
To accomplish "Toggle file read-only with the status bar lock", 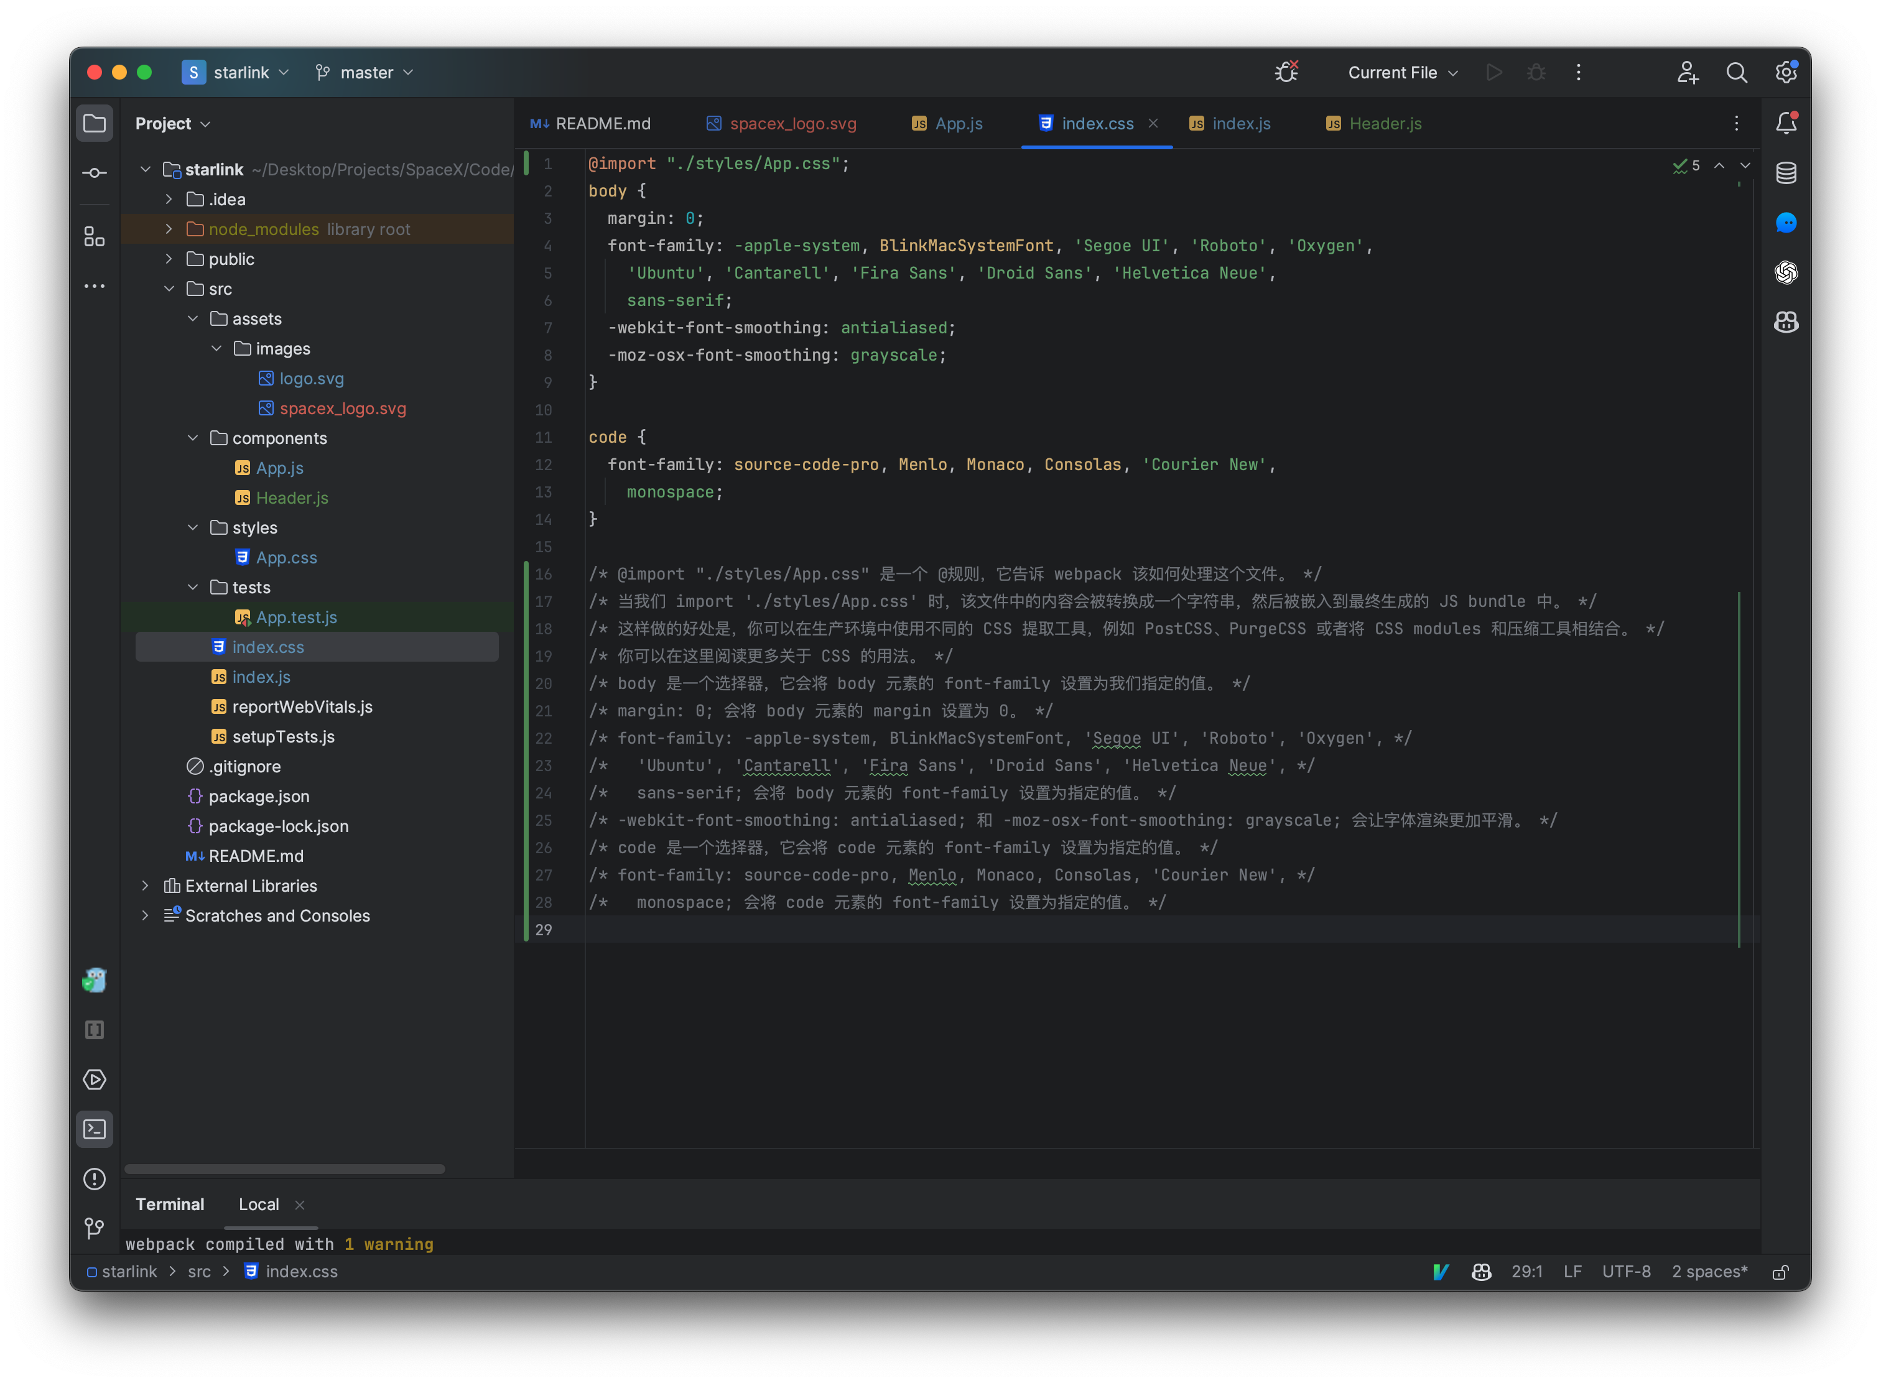I will point(1780,1272).
